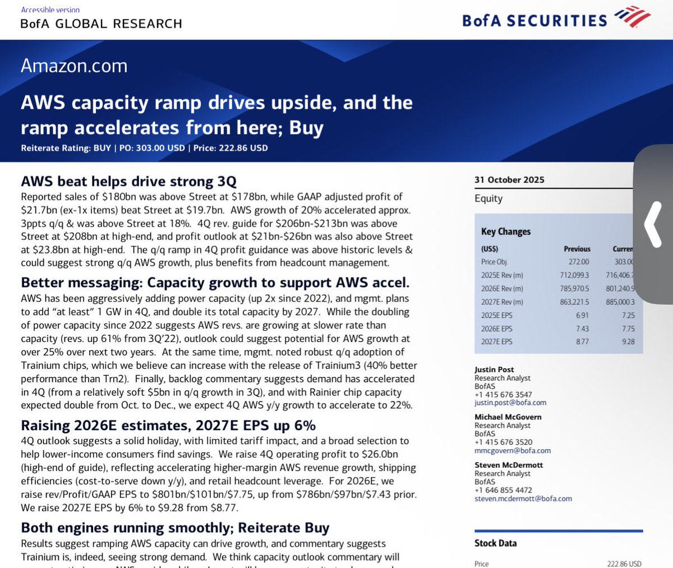Select the 712,099.3 previous revenue value

574,275
